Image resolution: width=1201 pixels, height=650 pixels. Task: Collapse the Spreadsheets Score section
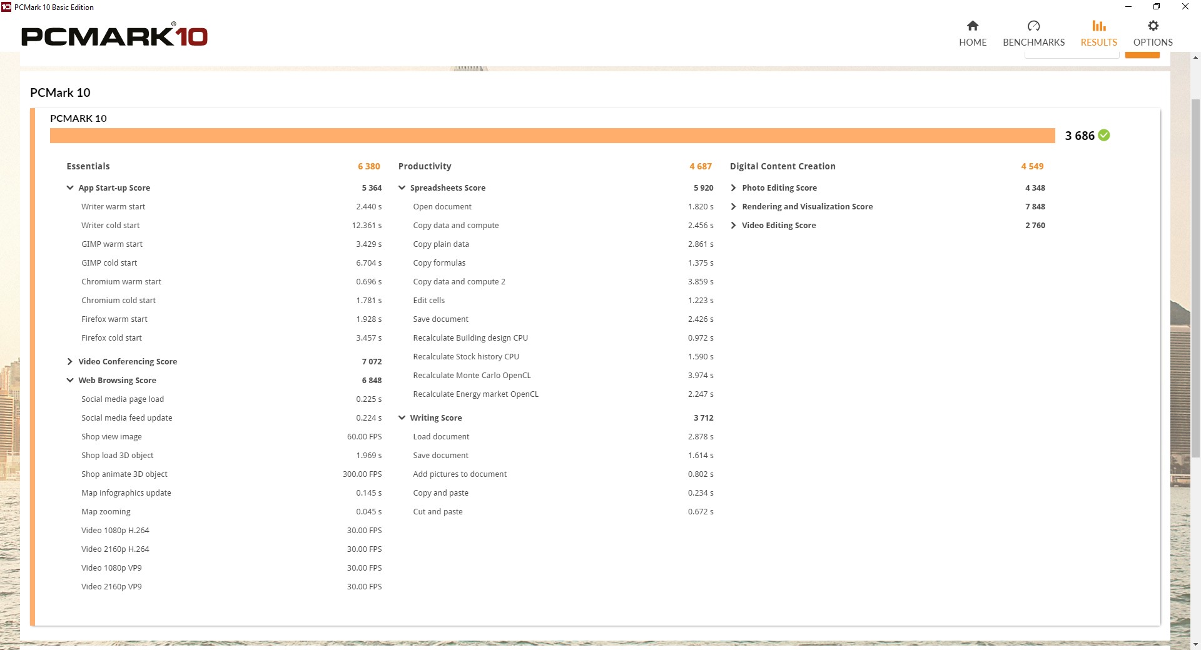[402, 187]
